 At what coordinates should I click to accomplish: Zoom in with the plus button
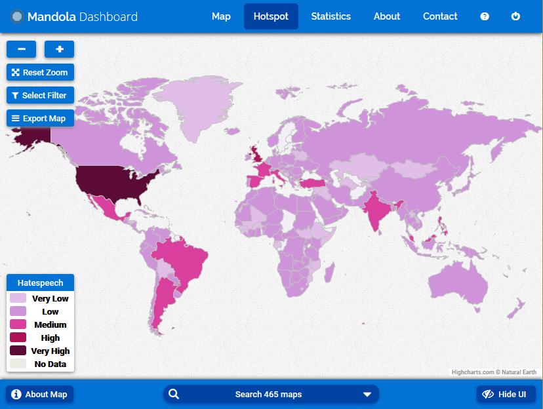[x=59, y=49]
